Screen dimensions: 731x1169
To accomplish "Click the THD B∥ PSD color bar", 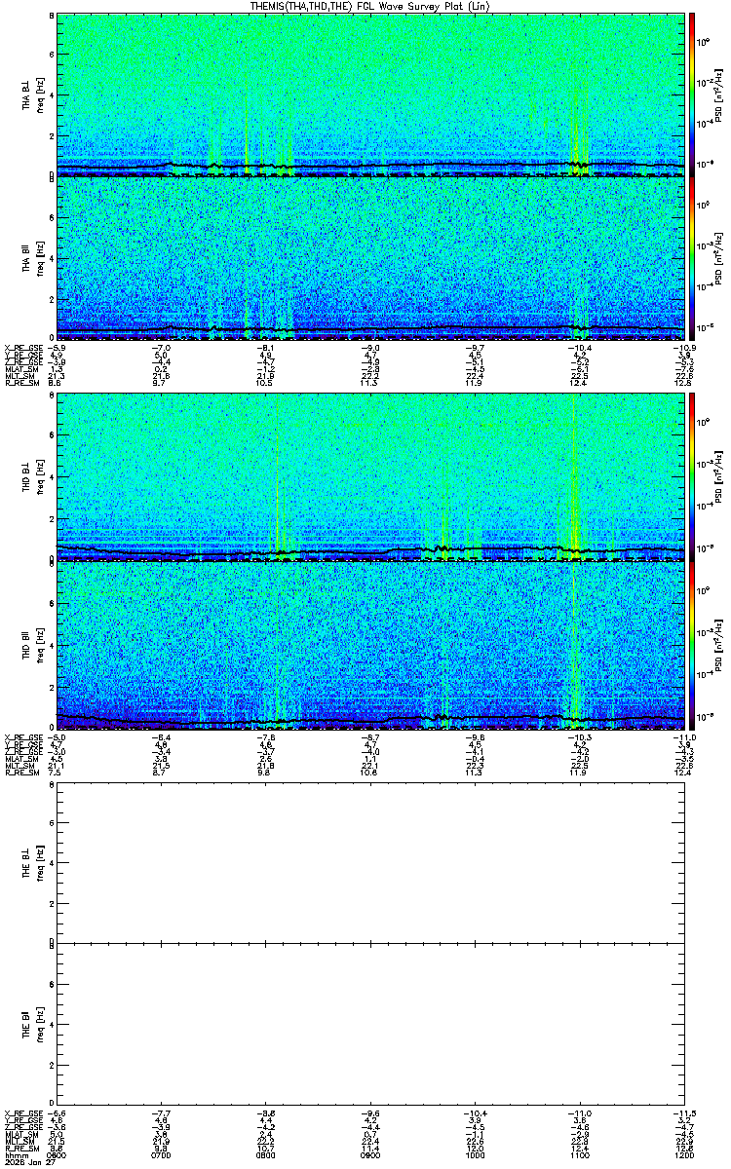I will [693, 644].
